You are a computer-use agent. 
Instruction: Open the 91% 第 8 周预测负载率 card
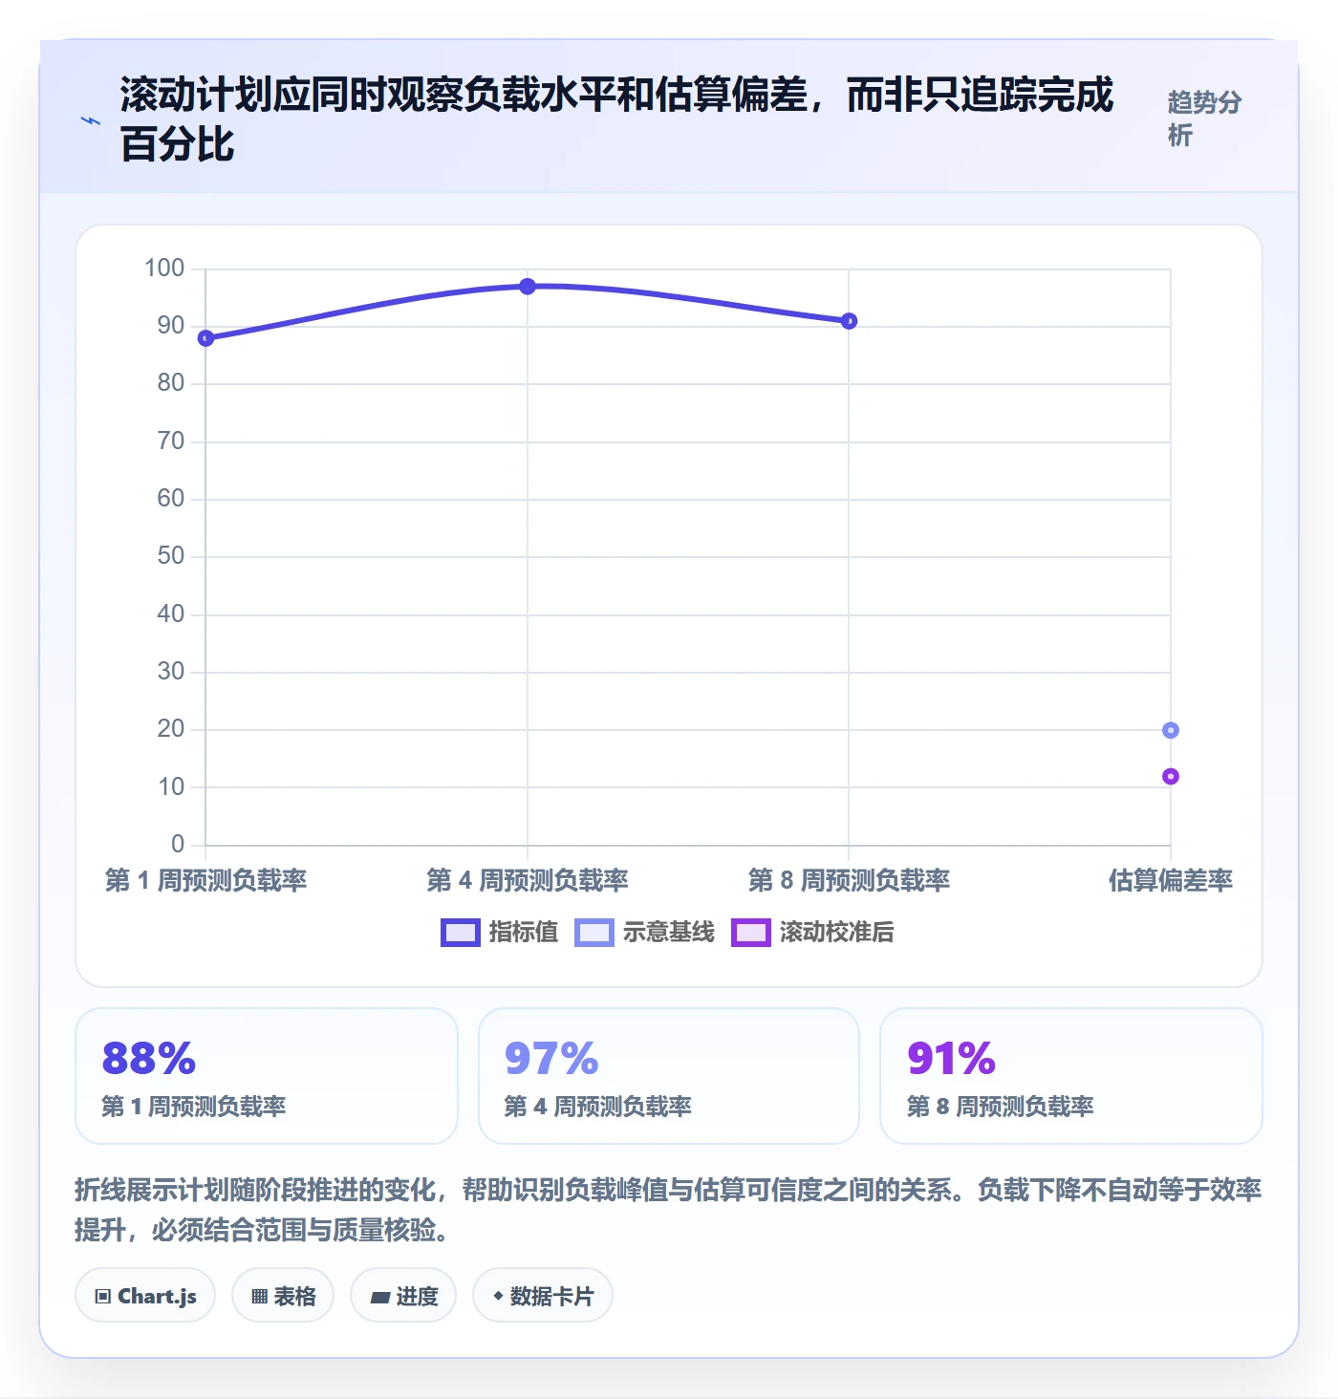point(1071,1076)
